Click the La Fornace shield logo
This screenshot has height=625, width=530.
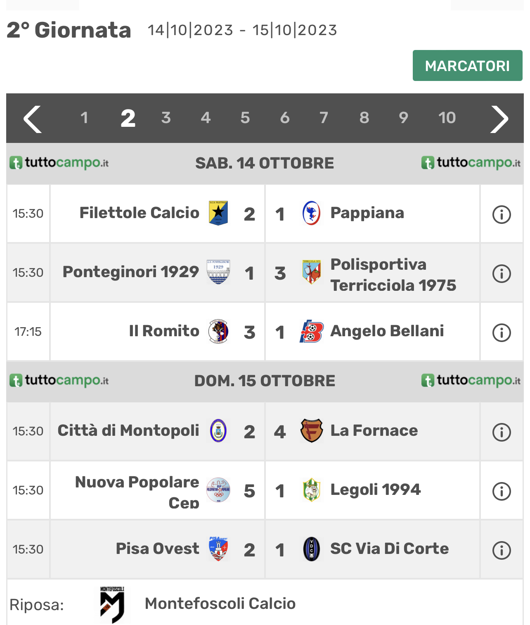coord(311,430)
